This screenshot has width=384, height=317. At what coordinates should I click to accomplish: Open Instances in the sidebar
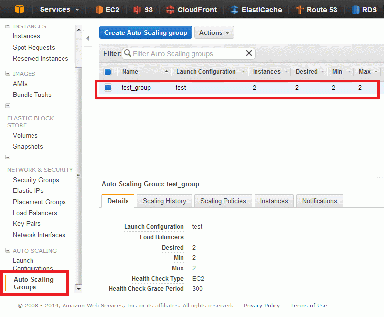click(27, 36)
